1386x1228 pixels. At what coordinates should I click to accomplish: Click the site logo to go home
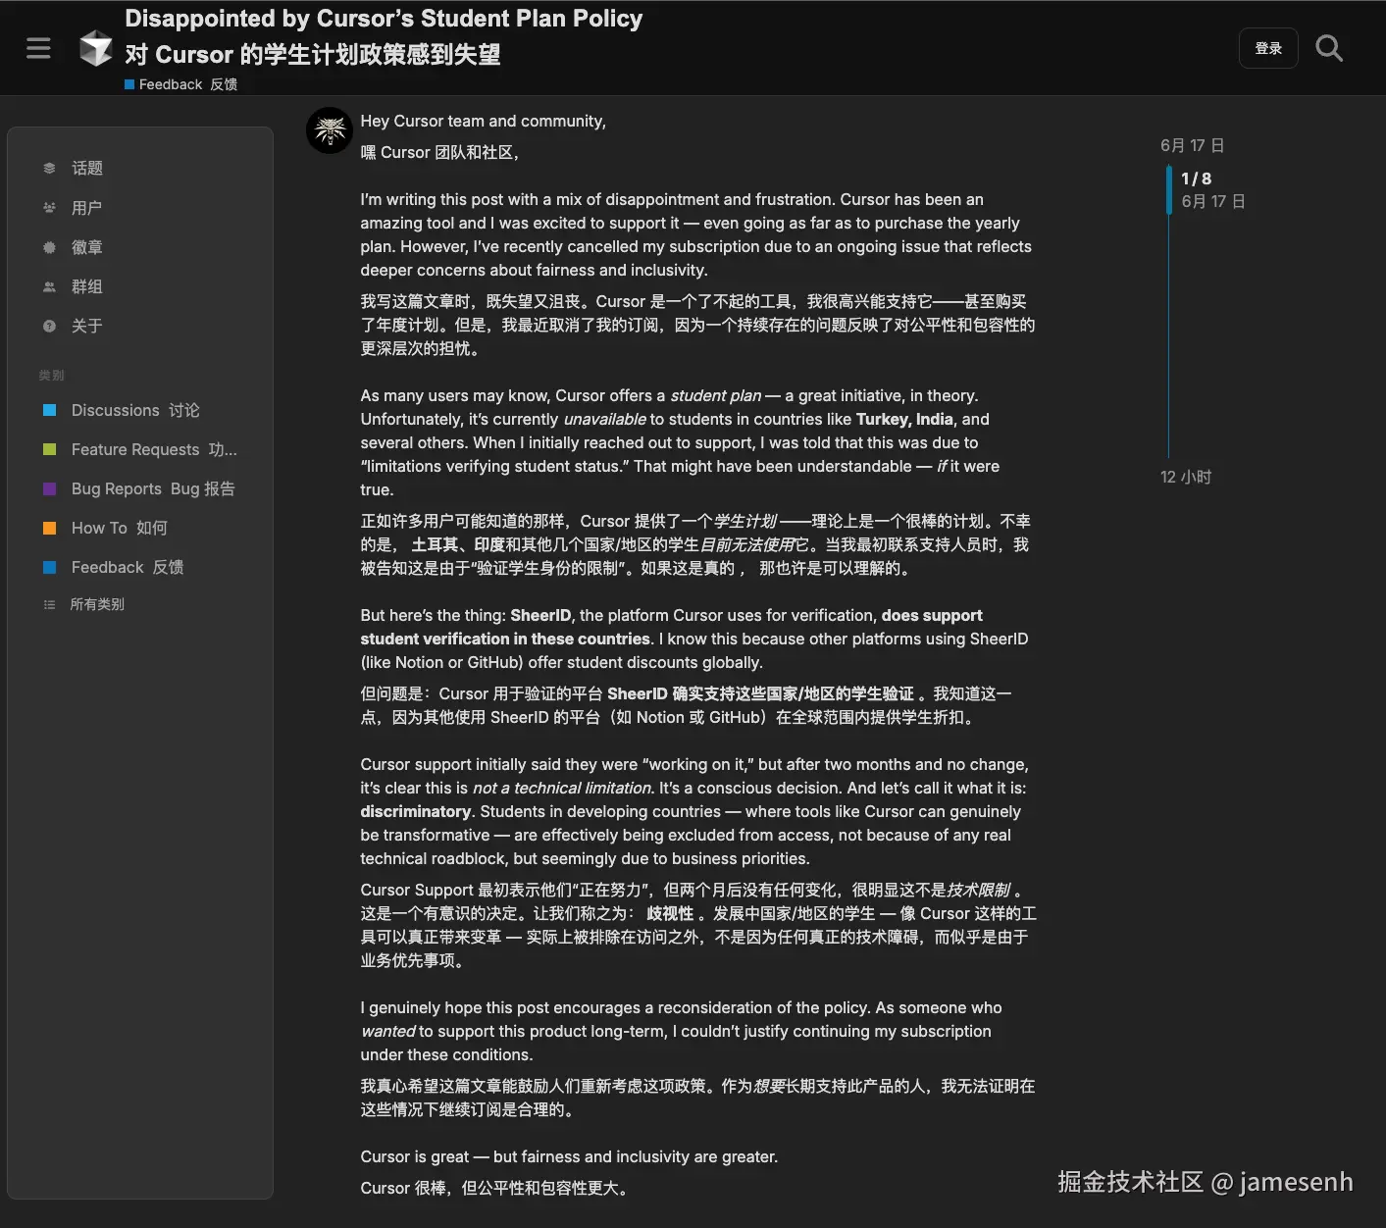[95, 47]
